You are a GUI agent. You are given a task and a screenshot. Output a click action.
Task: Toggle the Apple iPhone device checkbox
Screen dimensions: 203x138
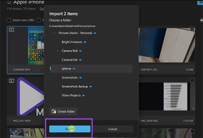[x=9, y=2]
